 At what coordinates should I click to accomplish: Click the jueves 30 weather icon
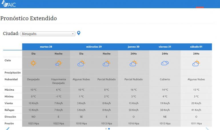133,63
